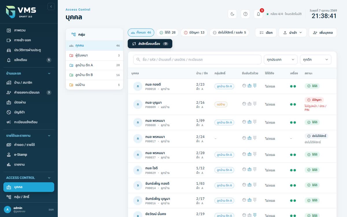The height and width of the screenshot is (217, 347).
Task: Collapse the sidebar using the chevron button
Action: click(51, 6)
